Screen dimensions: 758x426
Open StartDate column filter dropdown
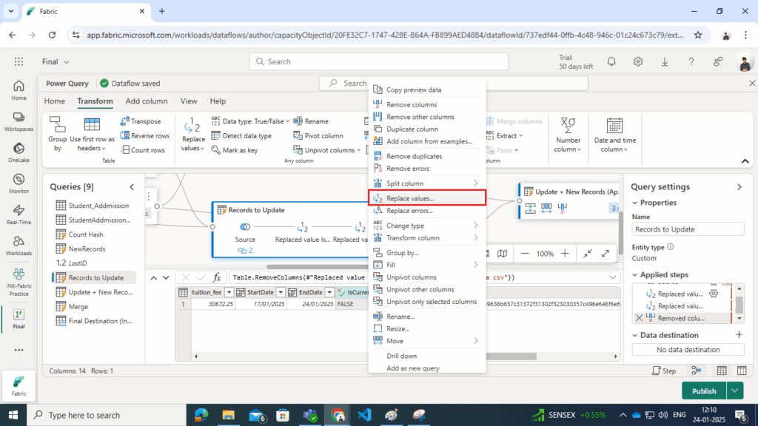tap(281, 292)
